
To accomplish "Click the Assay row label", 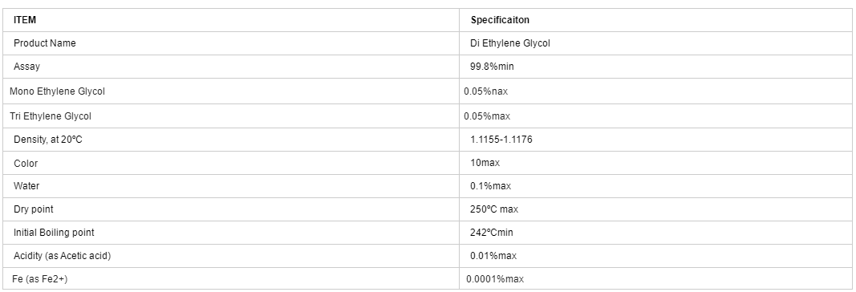I will 26,67.
